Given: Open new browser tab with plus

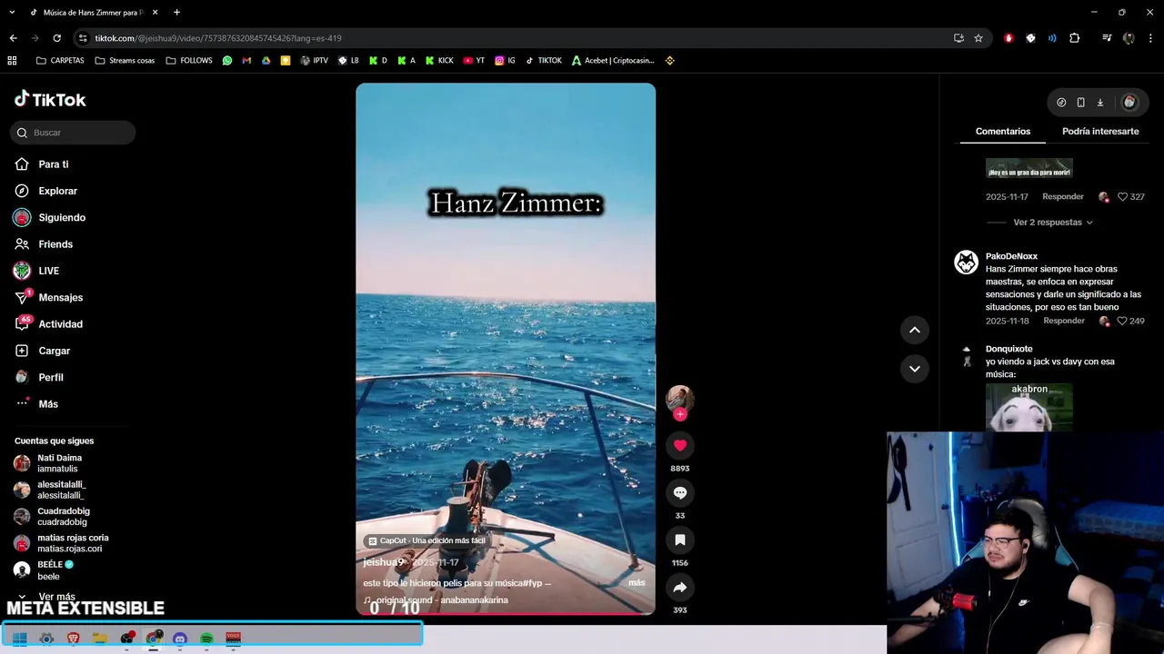Looking at the screenshot, I should tap(176, 13).
